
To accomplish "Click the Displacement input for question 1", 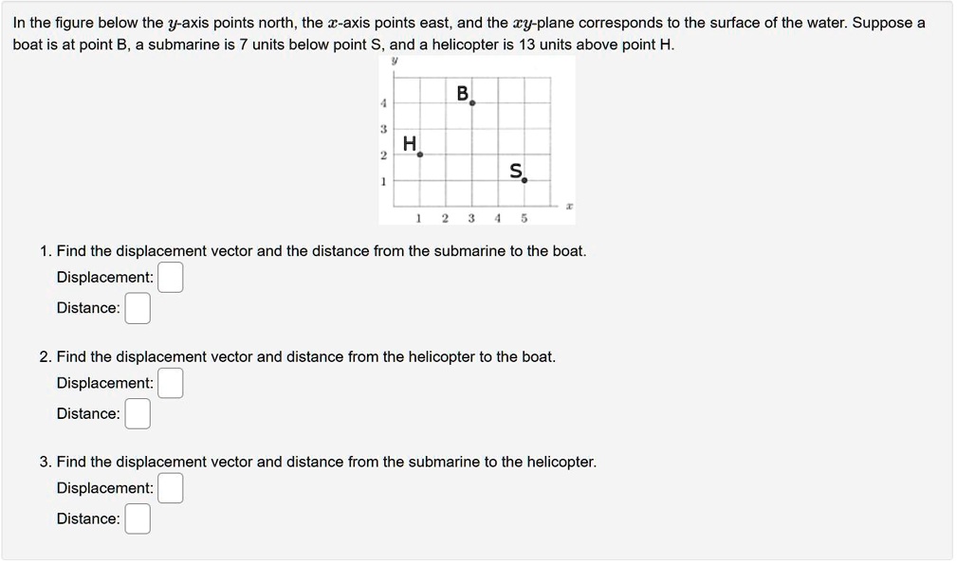I will [x=171, y=277].
